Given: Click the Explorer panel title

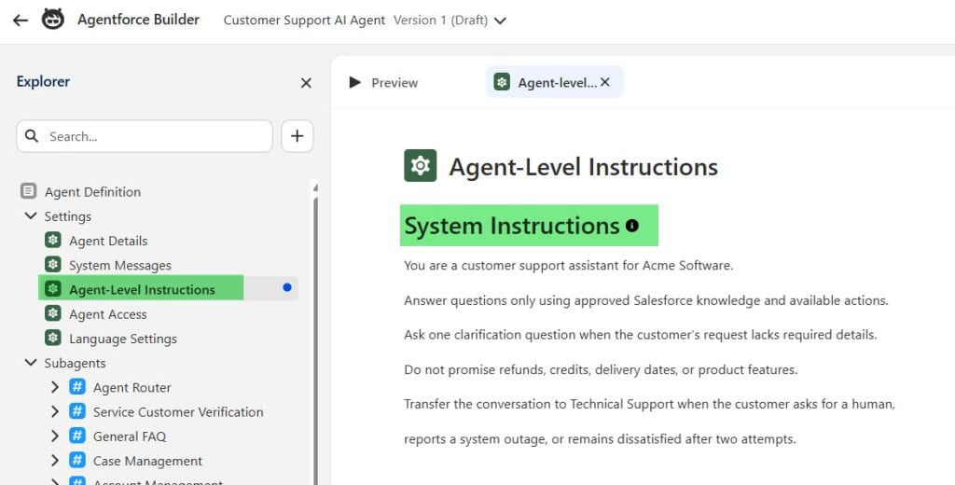Looking at the screenshot, I should pyautogui.click(x=43, y=82).
